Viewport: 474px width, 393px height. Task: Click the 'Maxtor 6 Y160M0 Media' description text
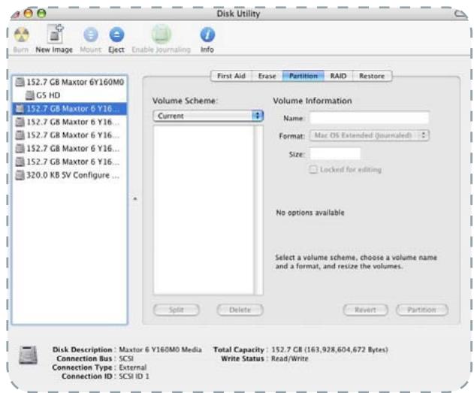[160, 349]
